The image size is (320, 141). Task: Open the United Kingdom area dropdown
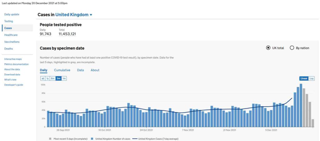pos(74,15)
